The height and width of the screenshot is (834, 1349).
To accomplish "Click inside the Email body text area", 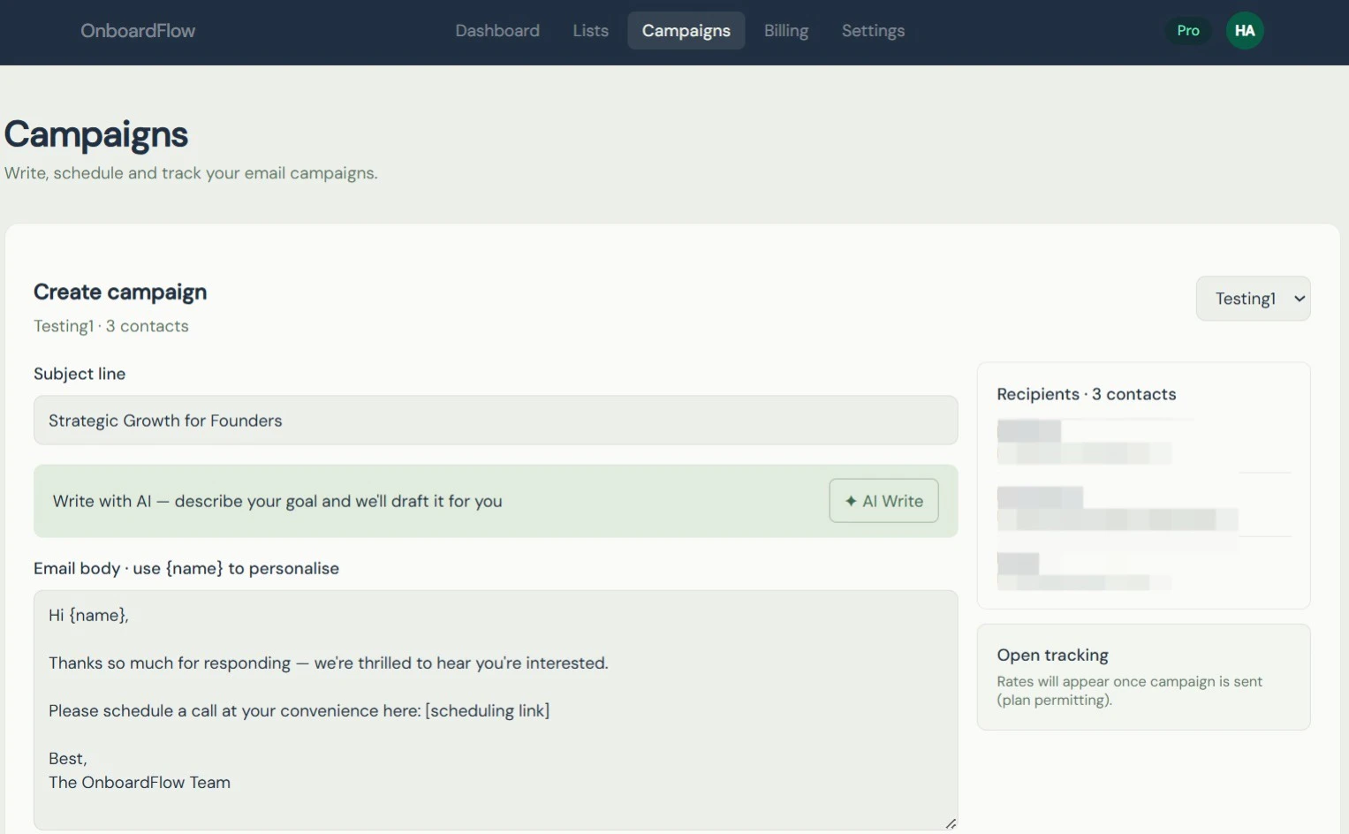I will [496, 710].
